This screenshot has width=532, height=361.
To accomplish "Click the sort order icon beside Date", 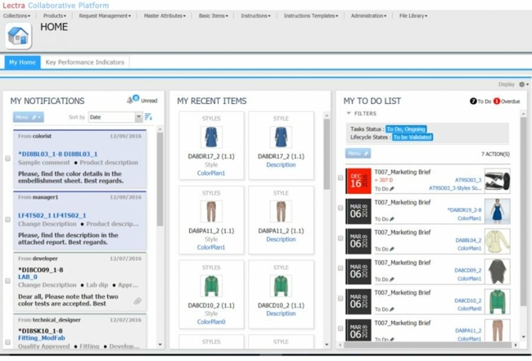I will tap(148, 117).
